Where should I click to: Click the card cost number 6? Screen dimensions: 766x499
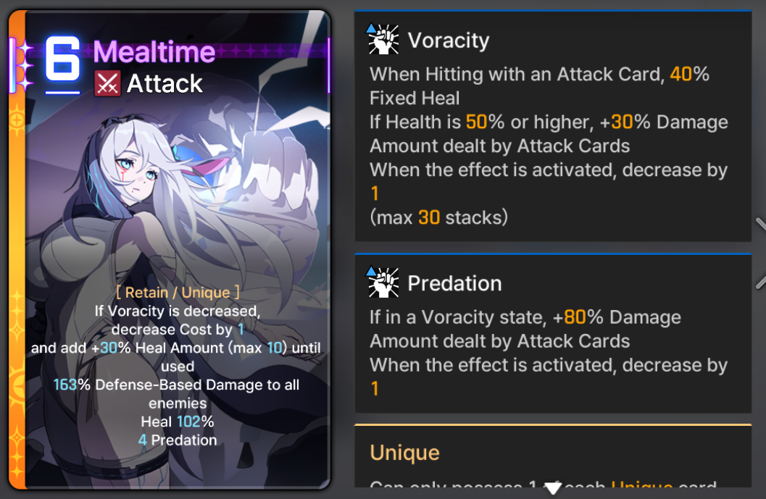pos(62,59)
